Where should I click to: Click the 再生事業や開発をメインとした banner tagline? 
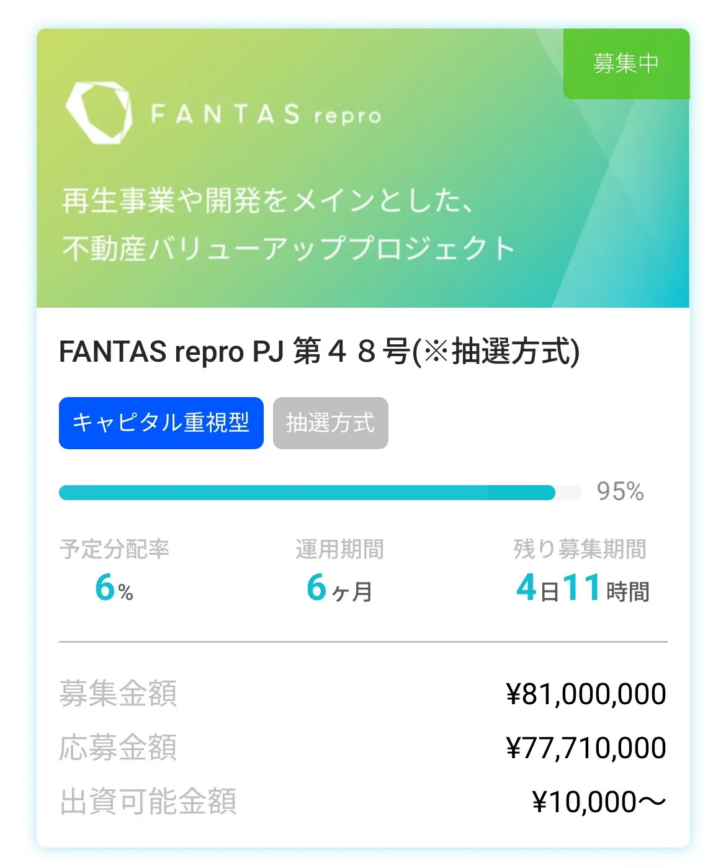pos(268,200)
